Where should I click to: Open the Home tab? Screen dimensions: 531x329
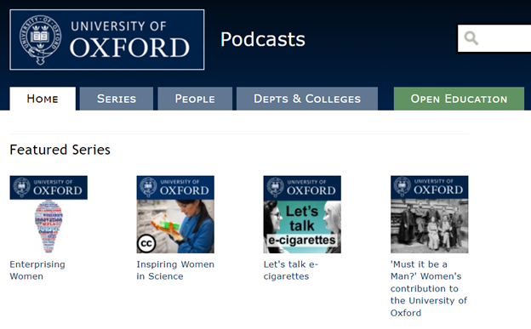pyautogui.click(x=43, y=99)
